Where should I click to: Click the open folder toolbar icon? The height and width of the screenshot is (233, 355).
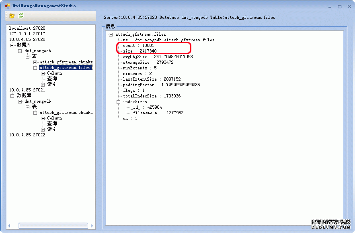(x=12, y=16)
